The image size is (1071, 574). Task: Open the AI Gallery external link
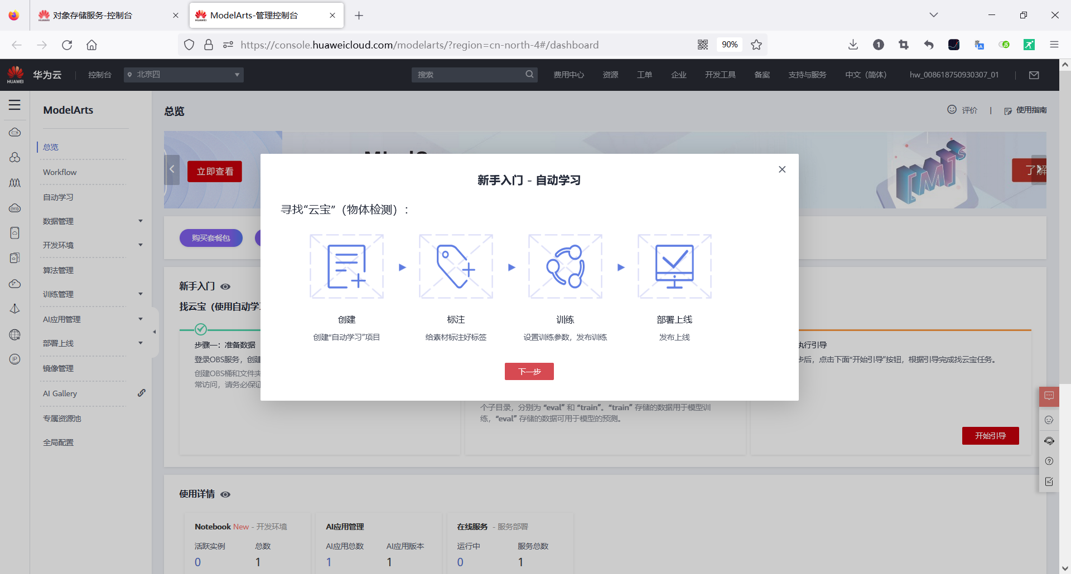pos(142,393)
